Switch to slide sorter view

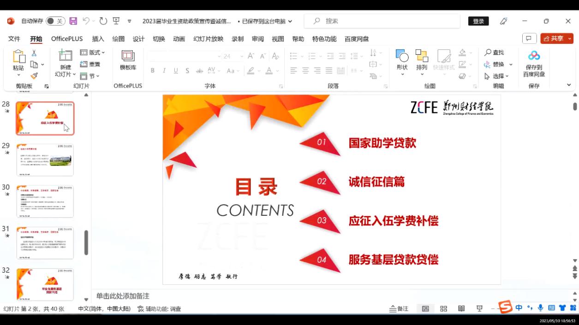pos(443,309)
